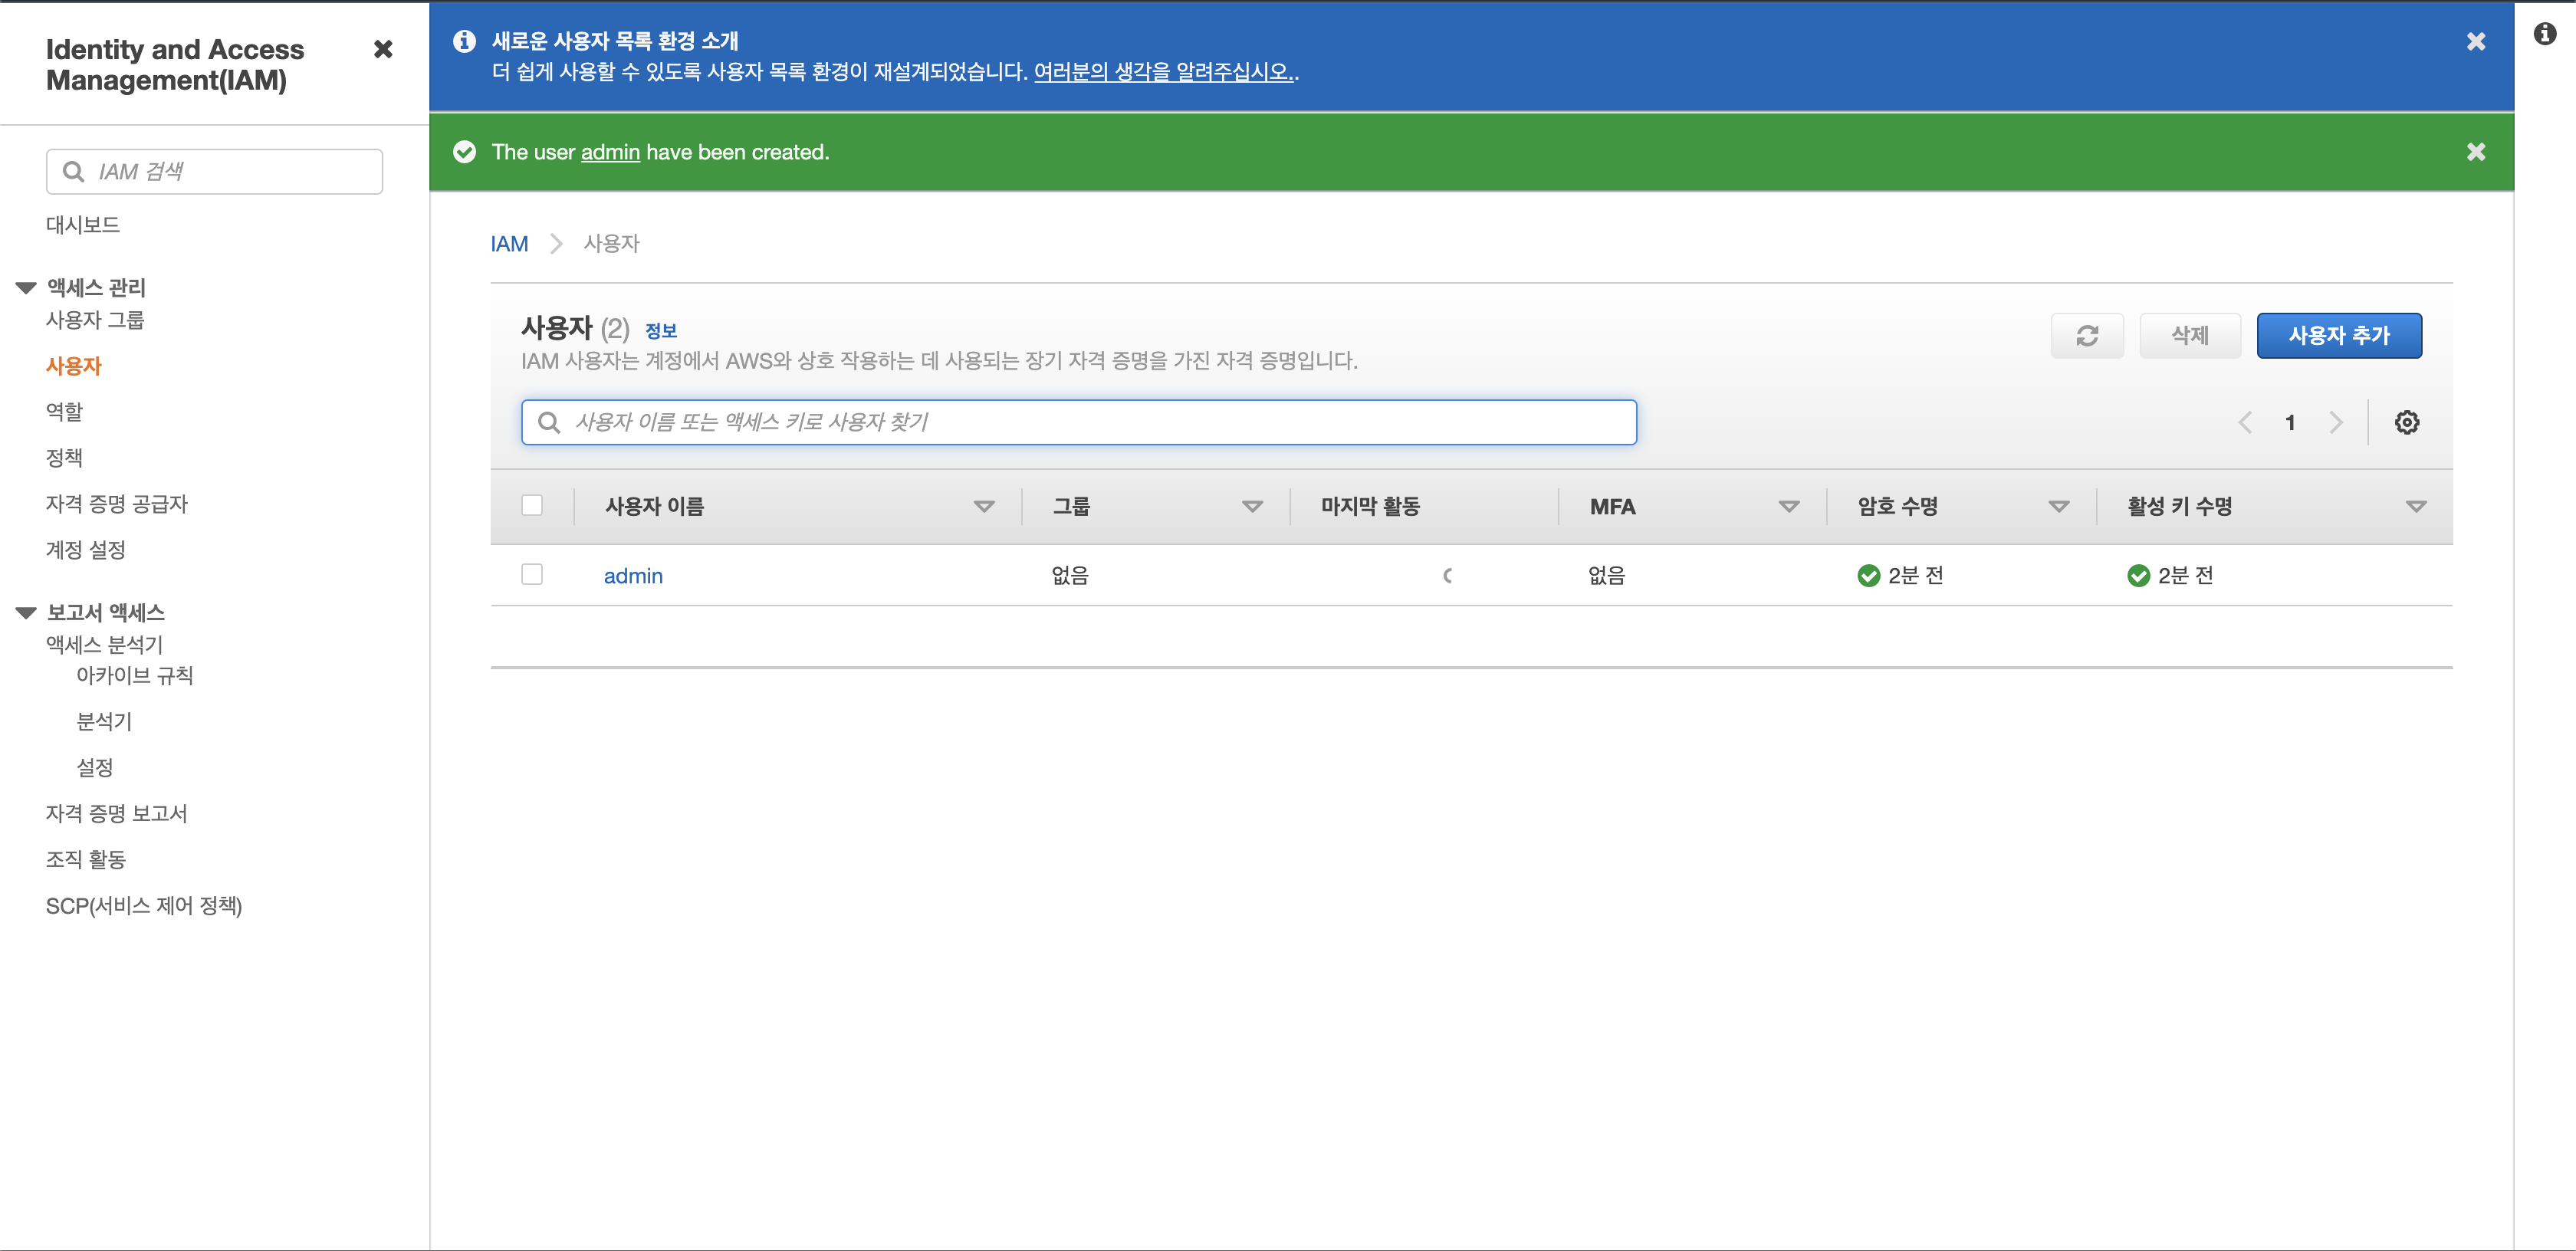Click the 마지막 활동 column header
This screenshot has height=1251, width=2576.
click(1370, 507)
